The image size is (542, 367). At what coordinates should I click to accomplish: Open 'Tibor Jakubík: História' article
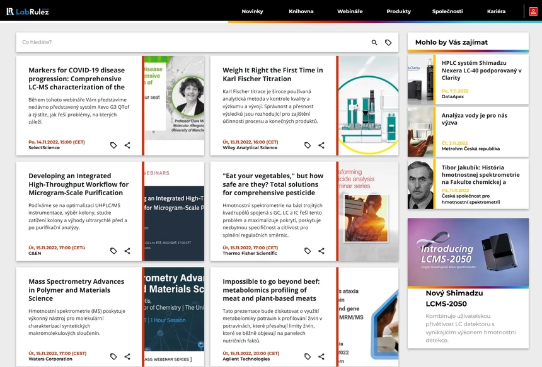click(480, 175)
